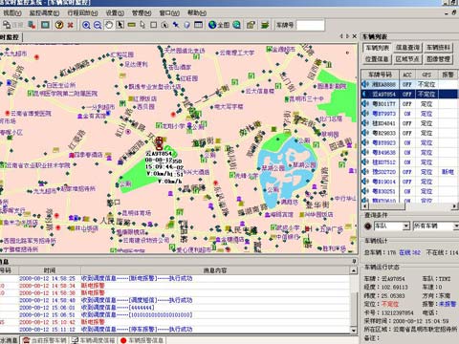Click the 信息查询 button
Viewport: 459px width, 344px height.
tap(407, 48)
